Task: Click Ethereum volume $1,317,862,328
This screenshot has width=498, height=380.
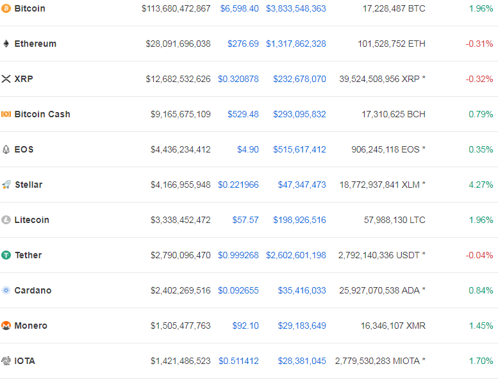Action: pos(296,44)
